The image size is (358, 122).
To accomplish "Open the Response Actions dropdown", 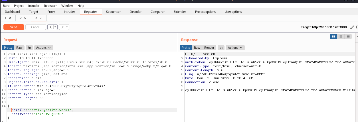I will click(235, 48).
